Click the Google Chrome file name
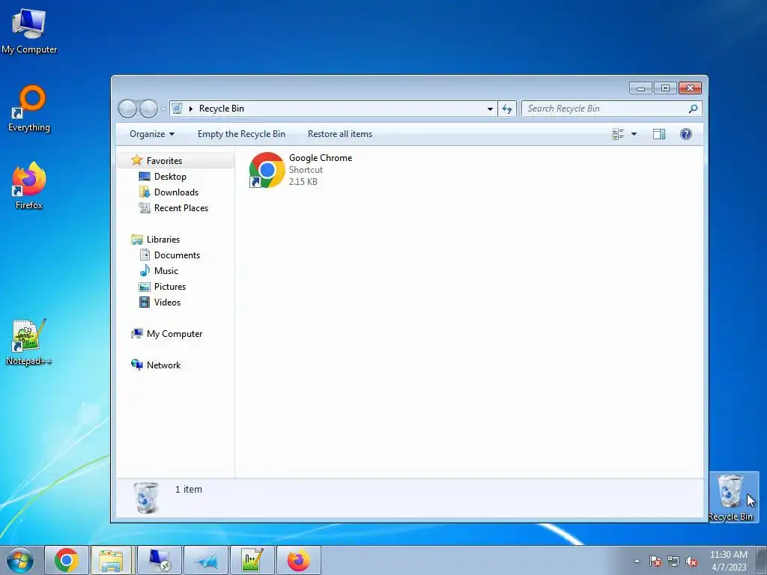Screen dimensions: 767x575 (x=321, y=158)
